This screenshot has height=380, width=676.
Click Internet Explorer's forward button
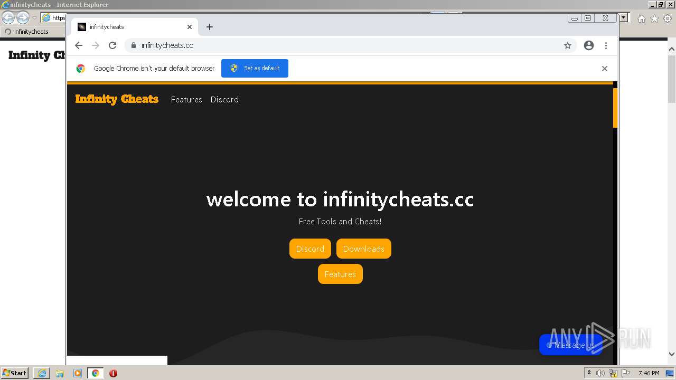[x=23, y=18]
